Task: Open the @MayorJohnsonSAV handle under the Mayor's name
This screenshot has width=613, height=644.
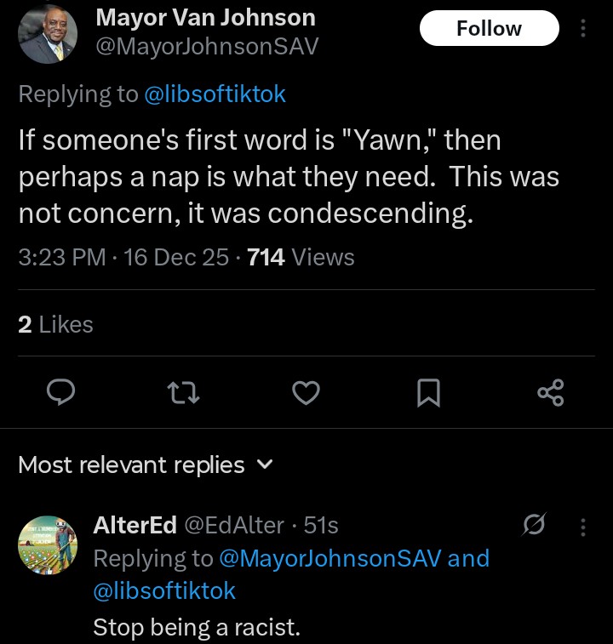Action: [x=207, y=46]
